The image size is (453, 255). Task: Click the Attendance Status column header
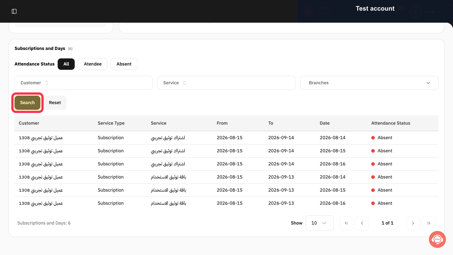click(391, 123)
